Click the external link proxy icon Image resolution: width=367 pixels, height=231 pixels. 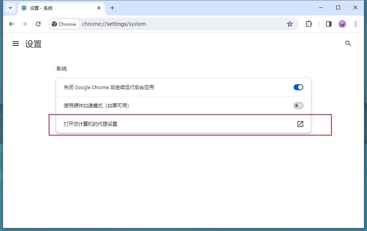click(300, 124)
